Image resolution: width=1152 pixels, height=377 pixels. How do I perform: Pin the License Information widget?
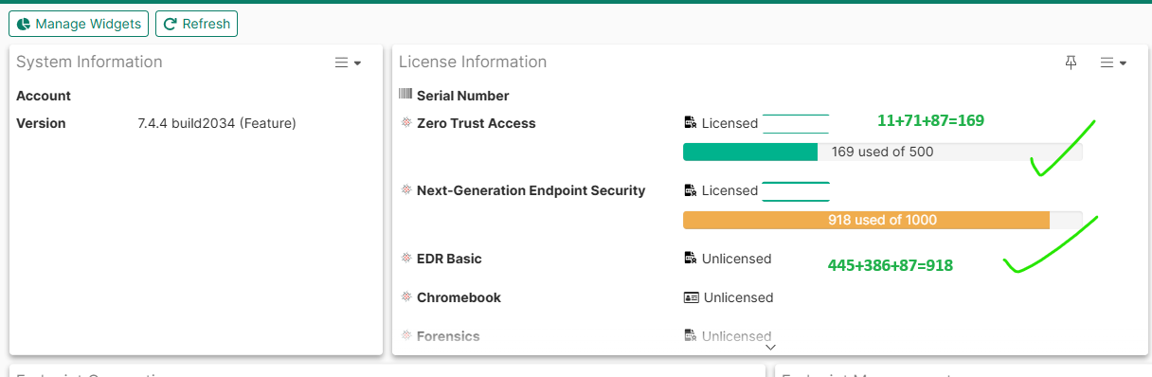coord(1071,63)
